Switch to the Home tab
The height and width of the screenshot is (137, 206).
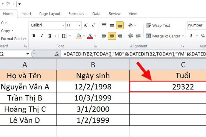point(8,14)
